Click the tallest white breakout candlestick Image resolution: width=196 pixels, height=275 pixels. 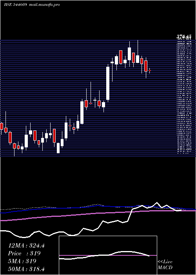108,83
